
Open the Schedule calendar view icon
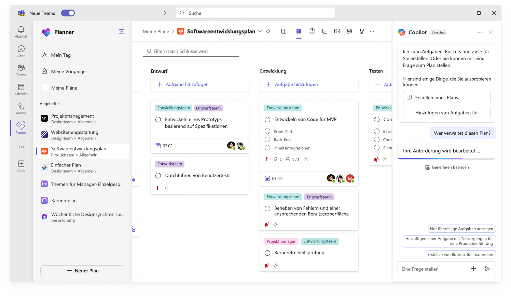click(x=325, y=31)
